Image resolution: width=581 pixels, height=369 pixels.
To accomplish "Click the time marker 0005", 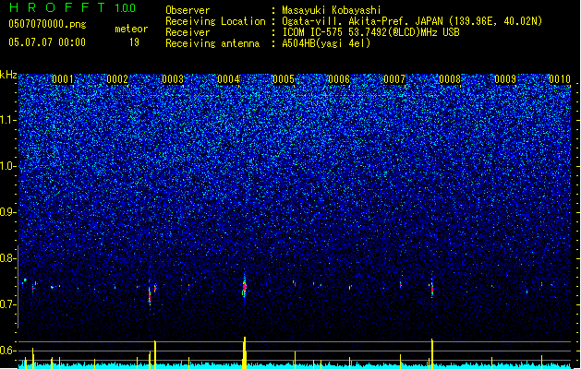I will click(284, 79).
